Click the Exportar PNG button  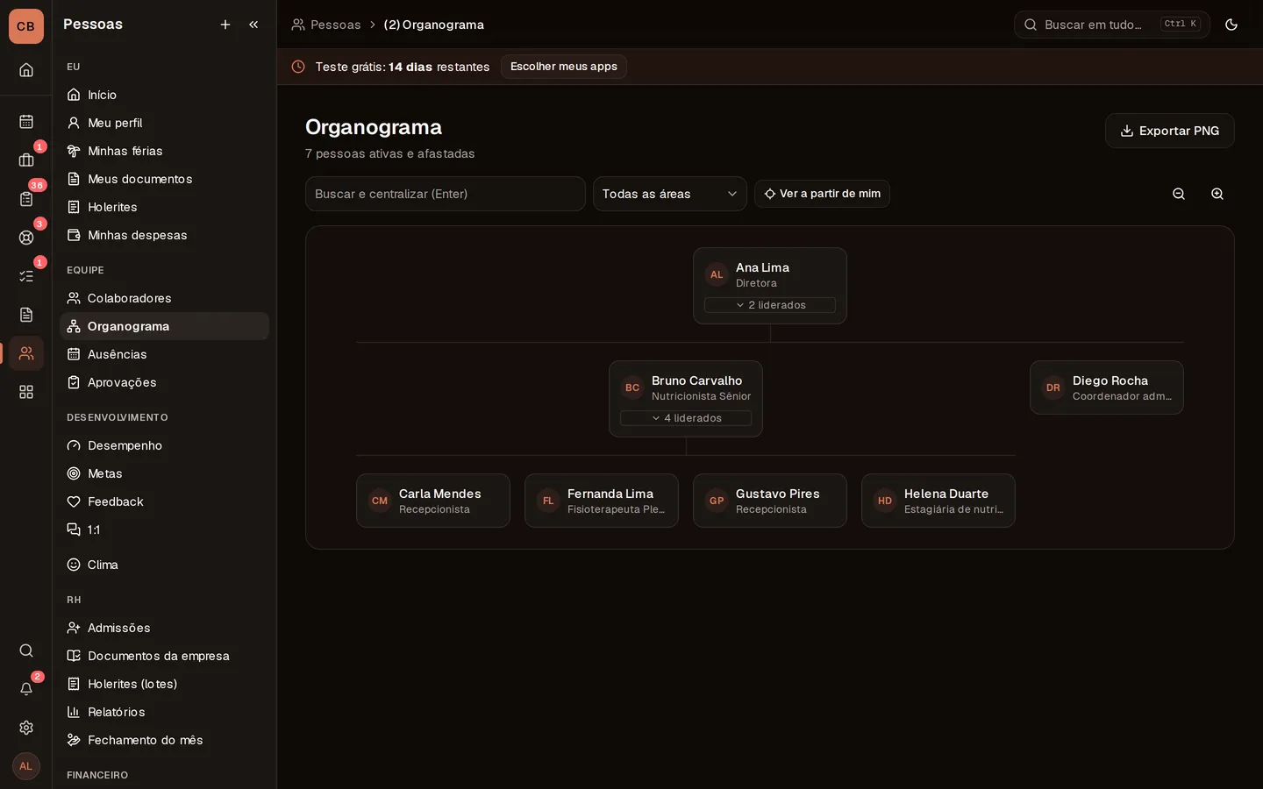1170,131
